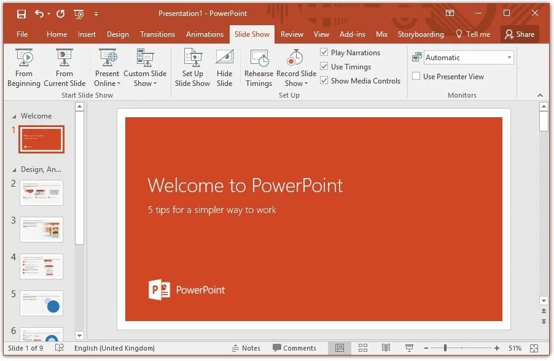Viewport: 554px width, 361px height.
Task: Open the Storyboarding tab
Action: point(421,34)
